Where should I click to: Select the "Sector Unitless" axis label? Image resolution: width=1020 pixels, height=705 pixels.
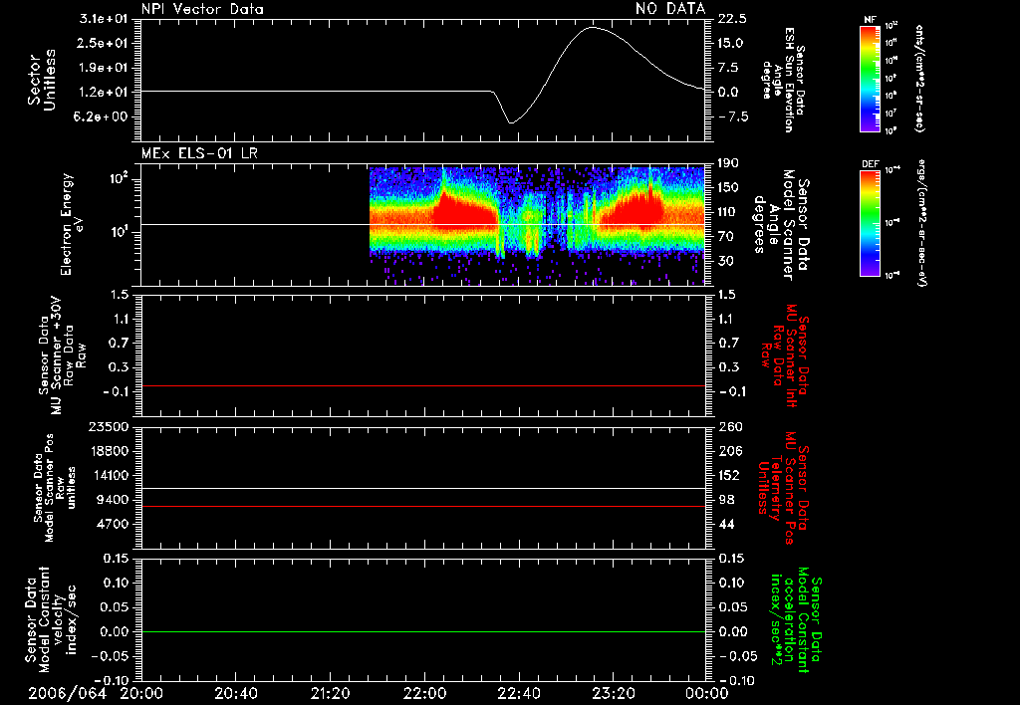(42, 80)
